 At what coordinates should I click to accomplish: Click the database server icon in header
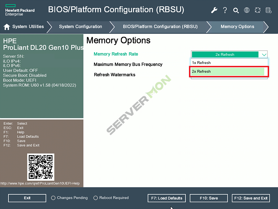(x=269, y=10)
